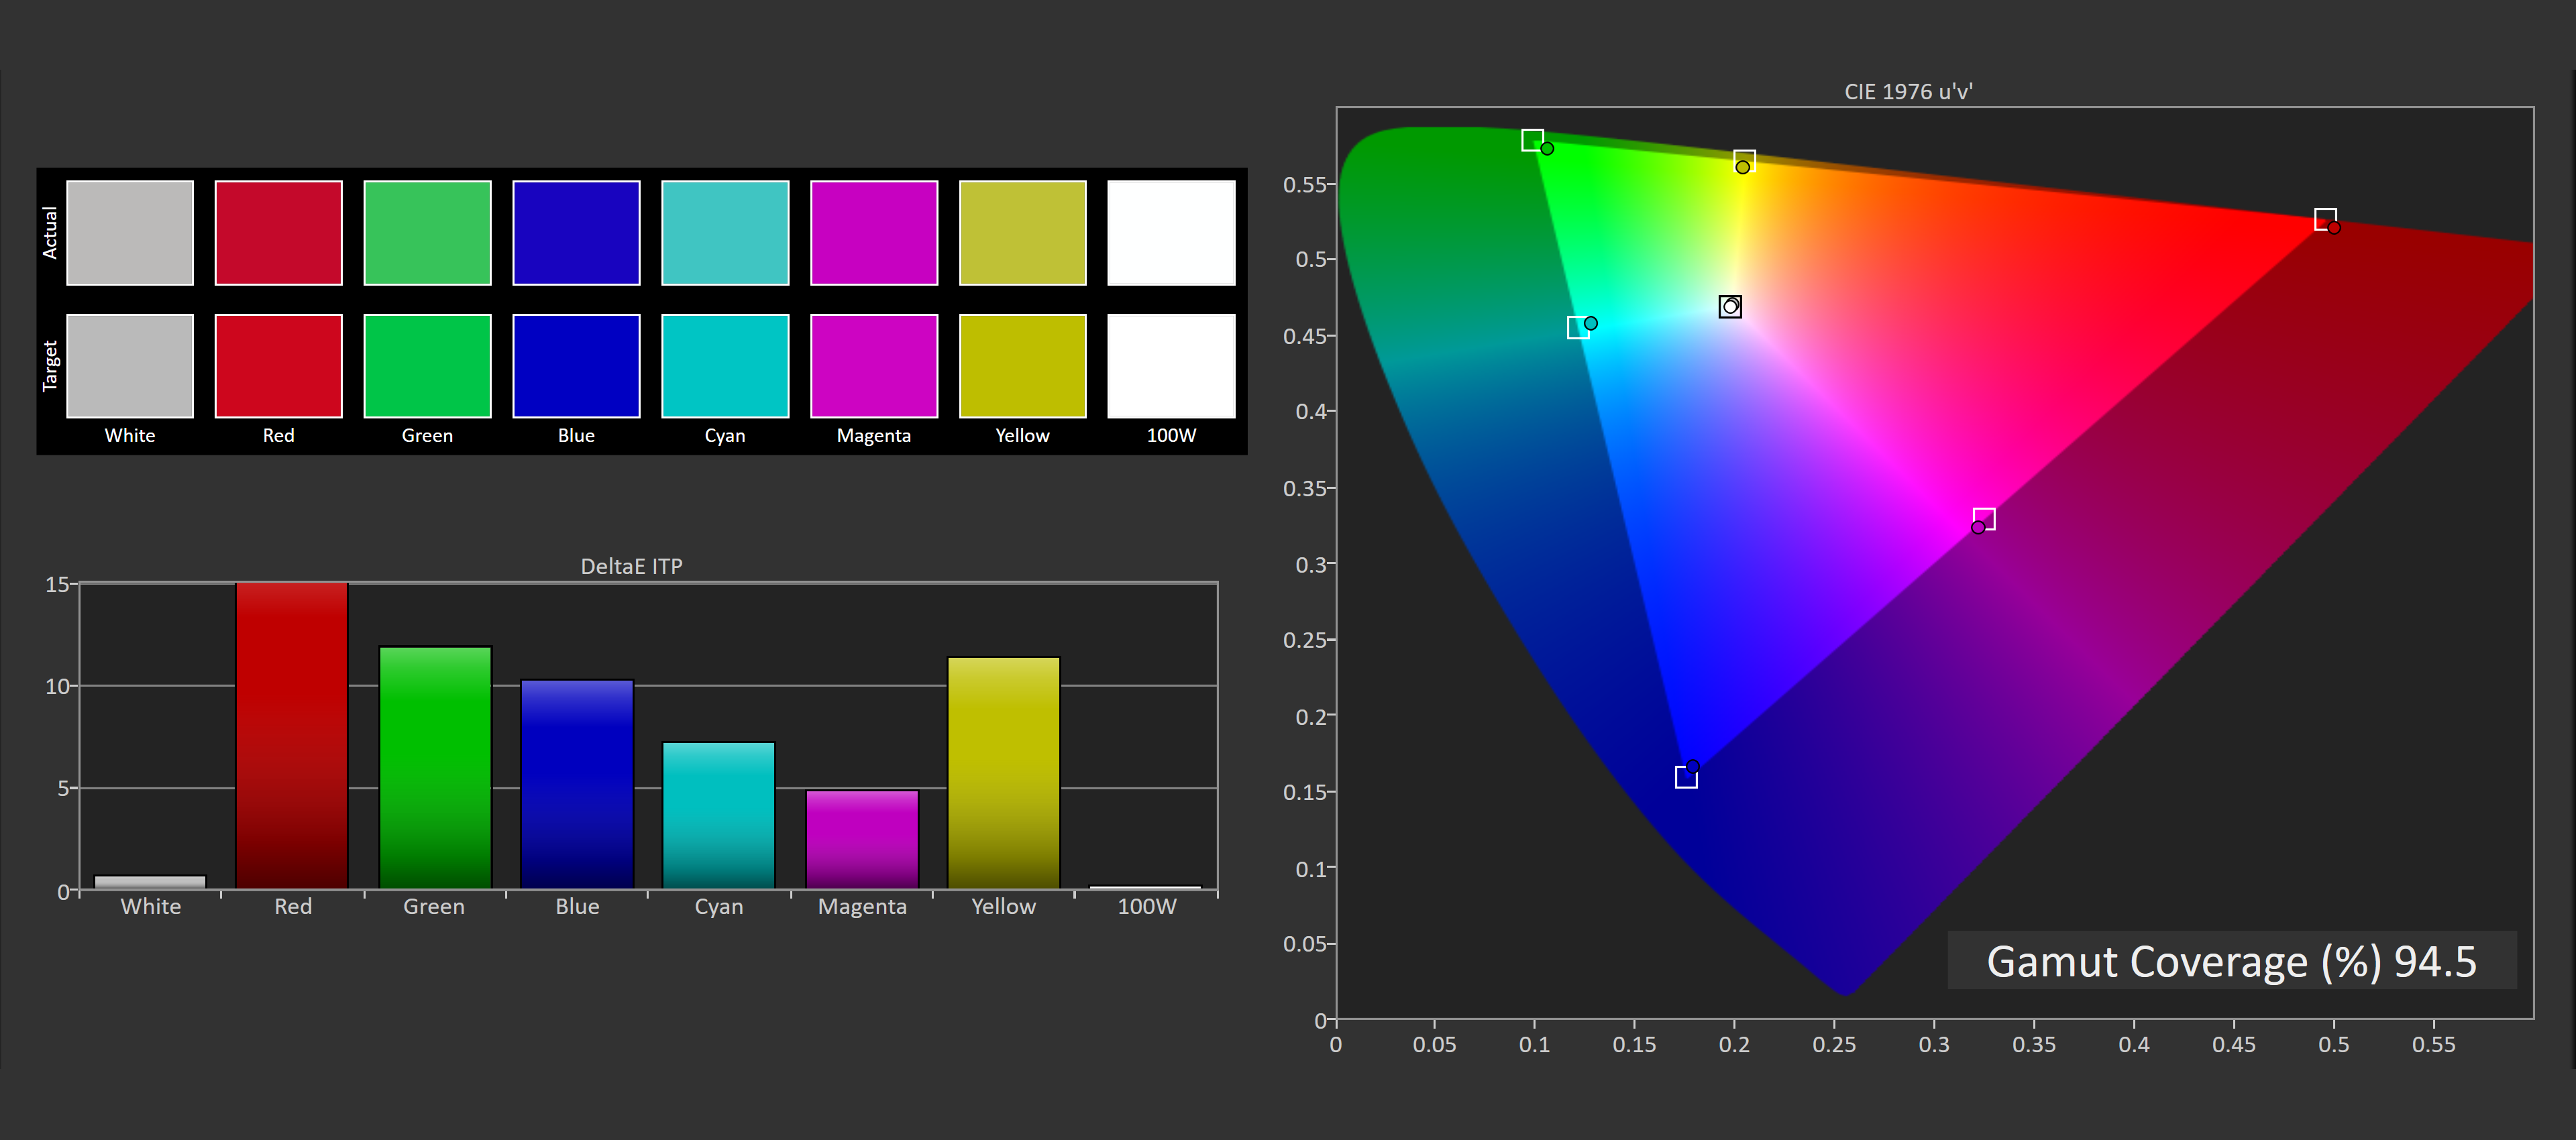
Task: Select the blue DeltaE ITP bar
Action: pos(577,783)
